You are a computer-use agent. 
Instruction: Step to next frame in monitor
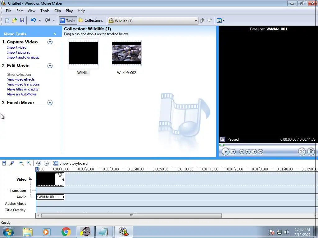(x=254, y=152)
